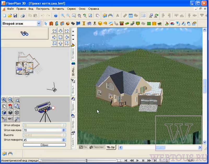This screenshot has height=164, width=209.
Task: Click the New file icon
Action: [4, 16]
